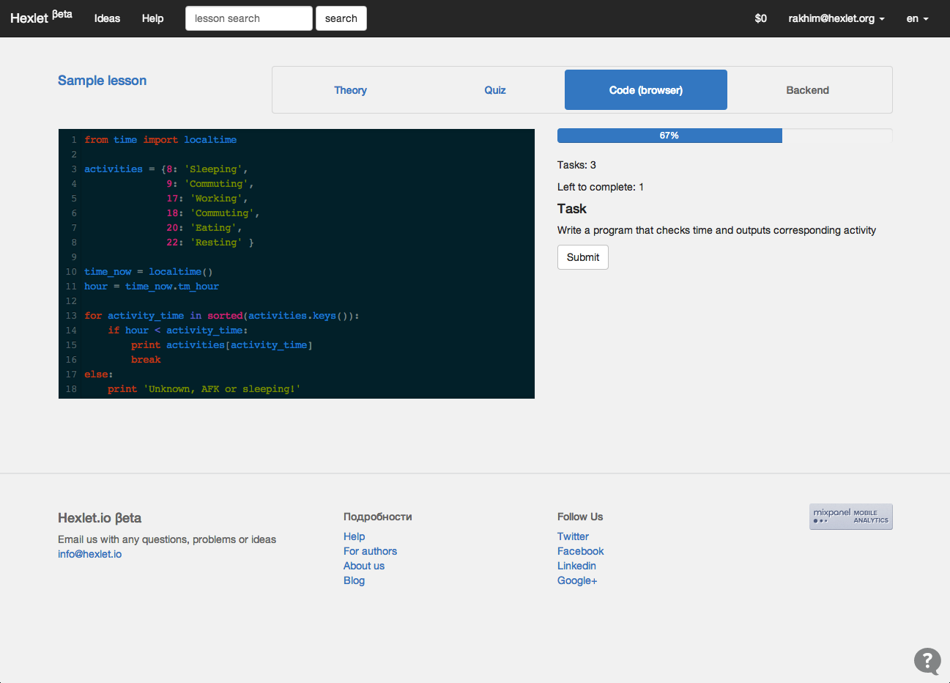950x683 pixels.
Task: Click the 'Left to complete: 1' text
Action: (601, 187)
